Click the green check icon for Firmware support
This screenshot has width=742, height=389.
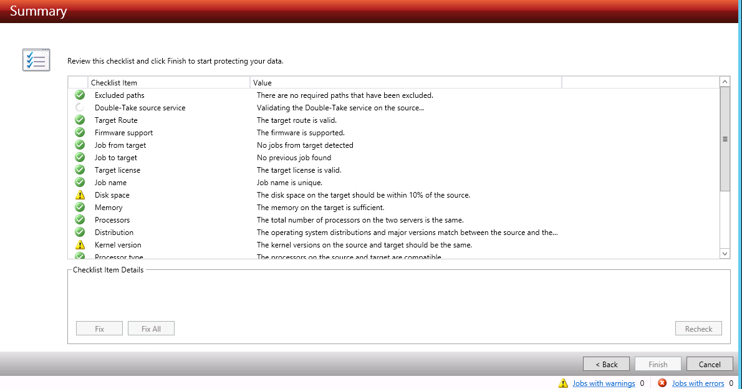pyautogui.click(x=80, y=133)
